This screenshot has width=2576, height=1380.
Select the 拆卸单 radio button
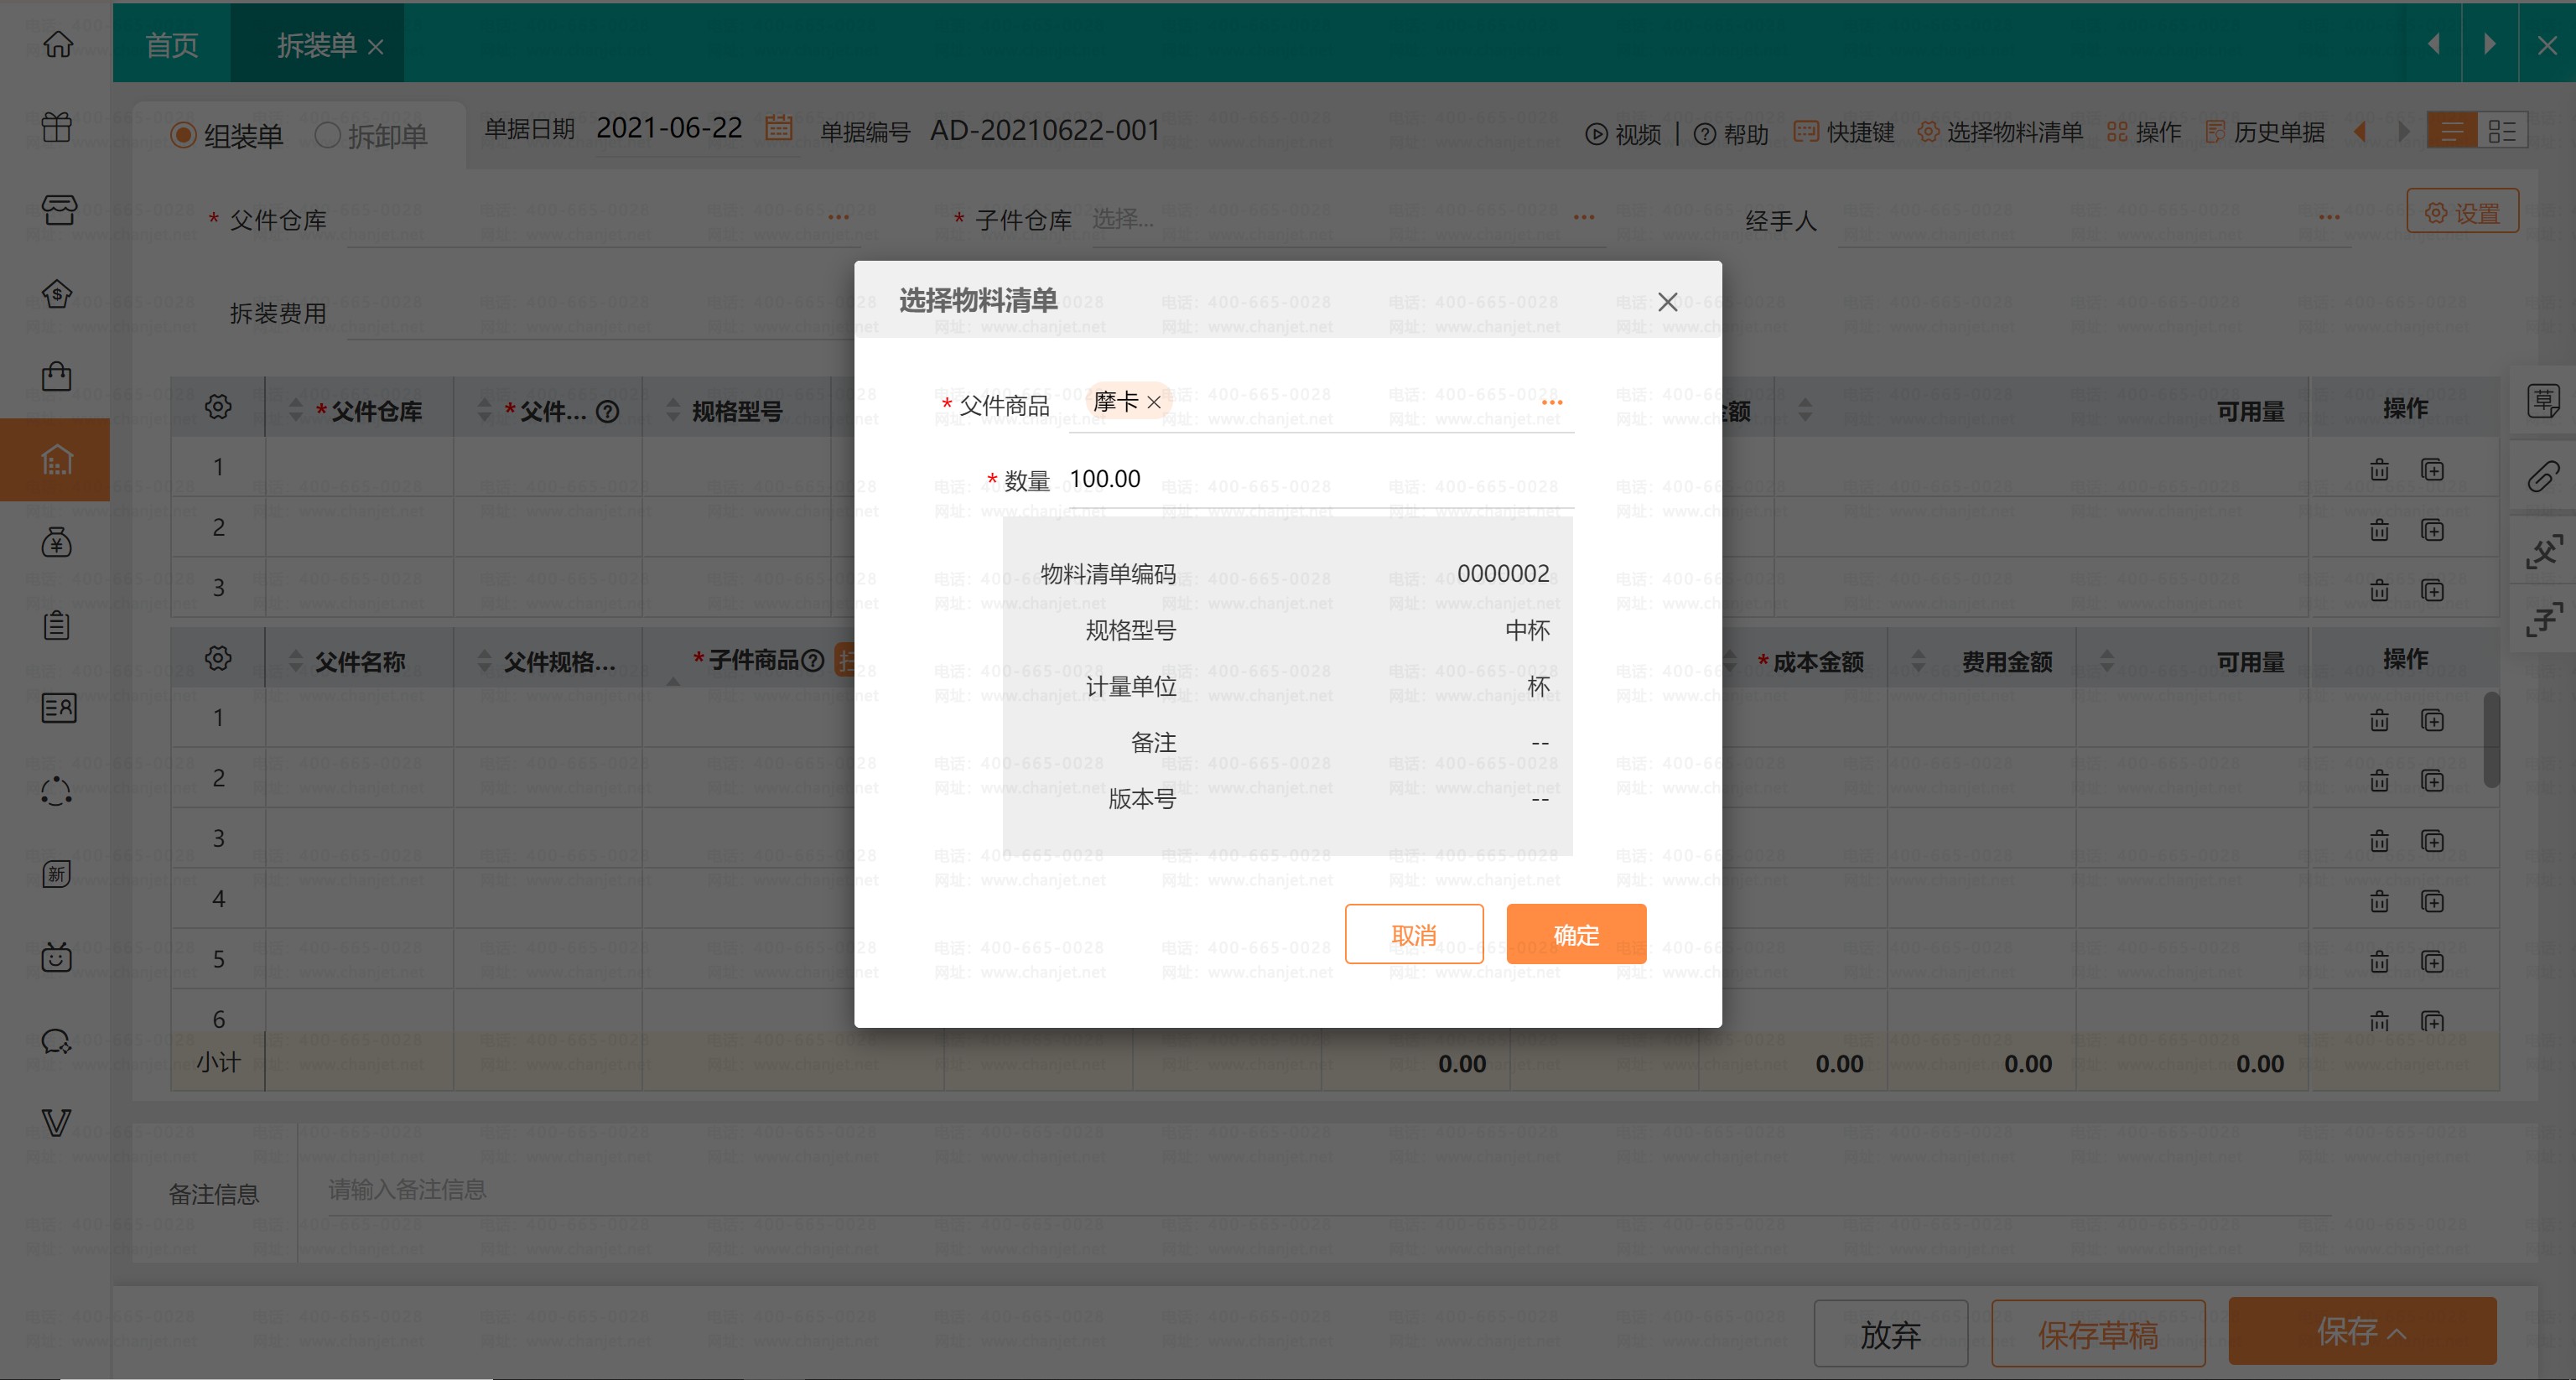click(x=327, y=135)
